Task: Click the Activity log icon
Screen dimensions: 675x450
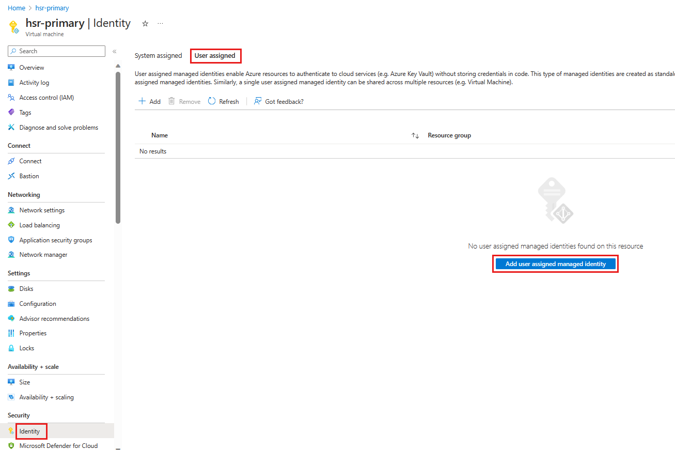Action: tap(11, 83)
